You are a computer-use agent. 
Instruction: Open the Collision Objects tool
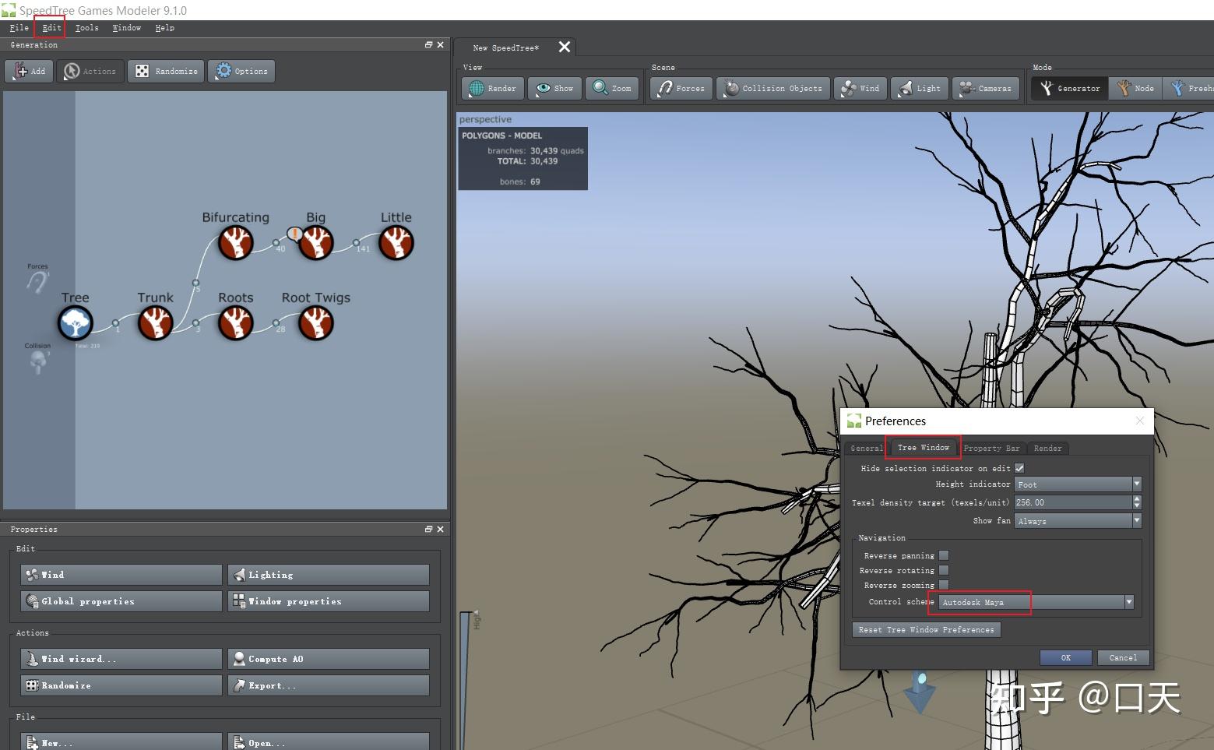(772, 89)
